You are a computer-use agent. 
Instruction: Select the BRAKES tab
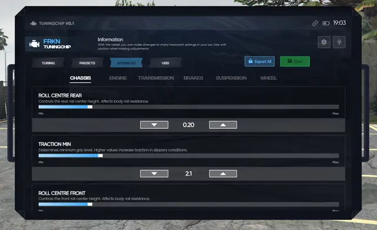pyautogui.click(x=193, y=78)
